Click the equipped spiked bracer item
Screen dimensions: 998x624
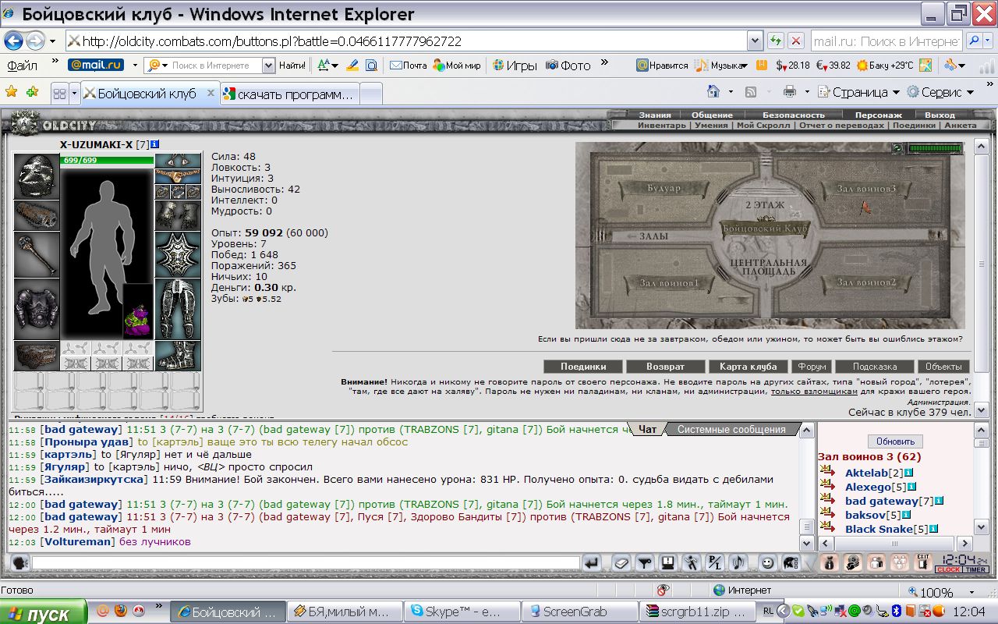tap(37, 215)
